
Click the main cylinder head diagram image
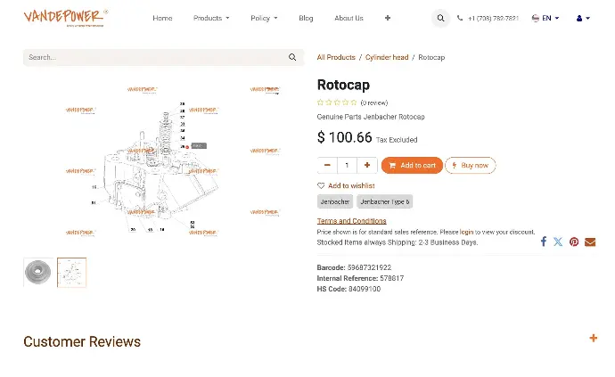tap(163, 161)
